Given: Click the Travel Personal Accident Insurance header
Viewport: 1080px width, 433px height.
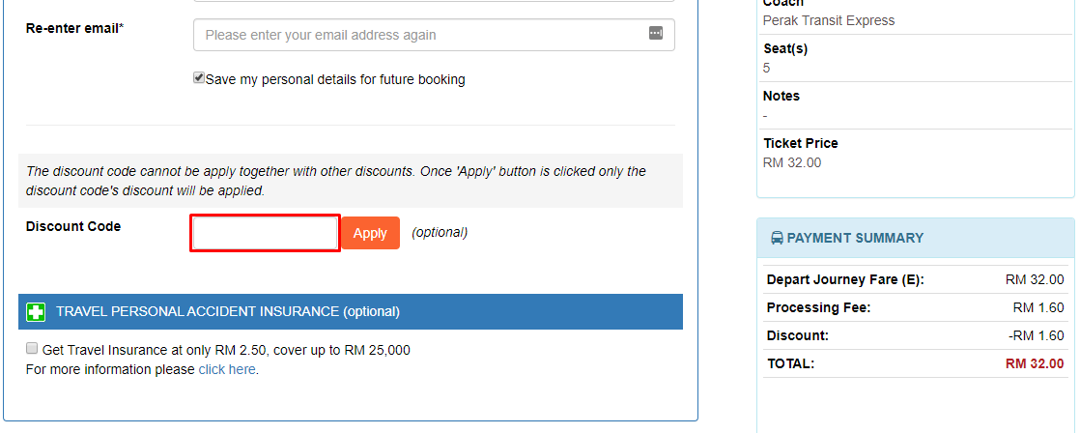Looking at the screenshot, I should pyautogui.click(x=351, y=311).
